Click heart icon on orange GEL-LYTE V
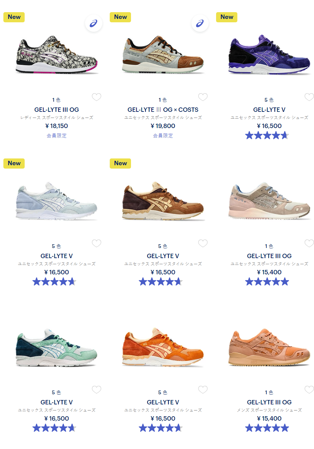The width and height of the screenshot is (314, 449). coord(203,390)
